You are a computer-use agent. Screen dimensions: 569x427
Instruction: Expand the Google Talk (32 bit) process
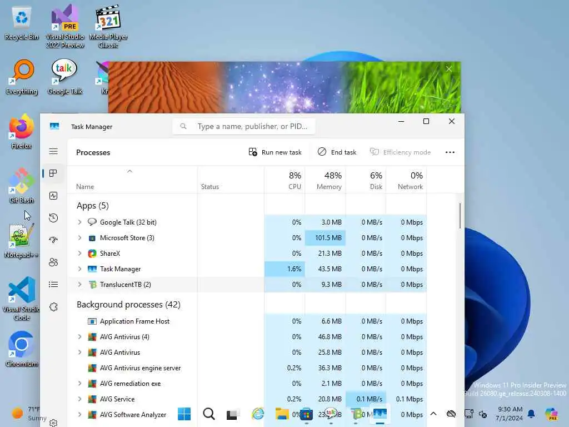(x=79, y=222)
